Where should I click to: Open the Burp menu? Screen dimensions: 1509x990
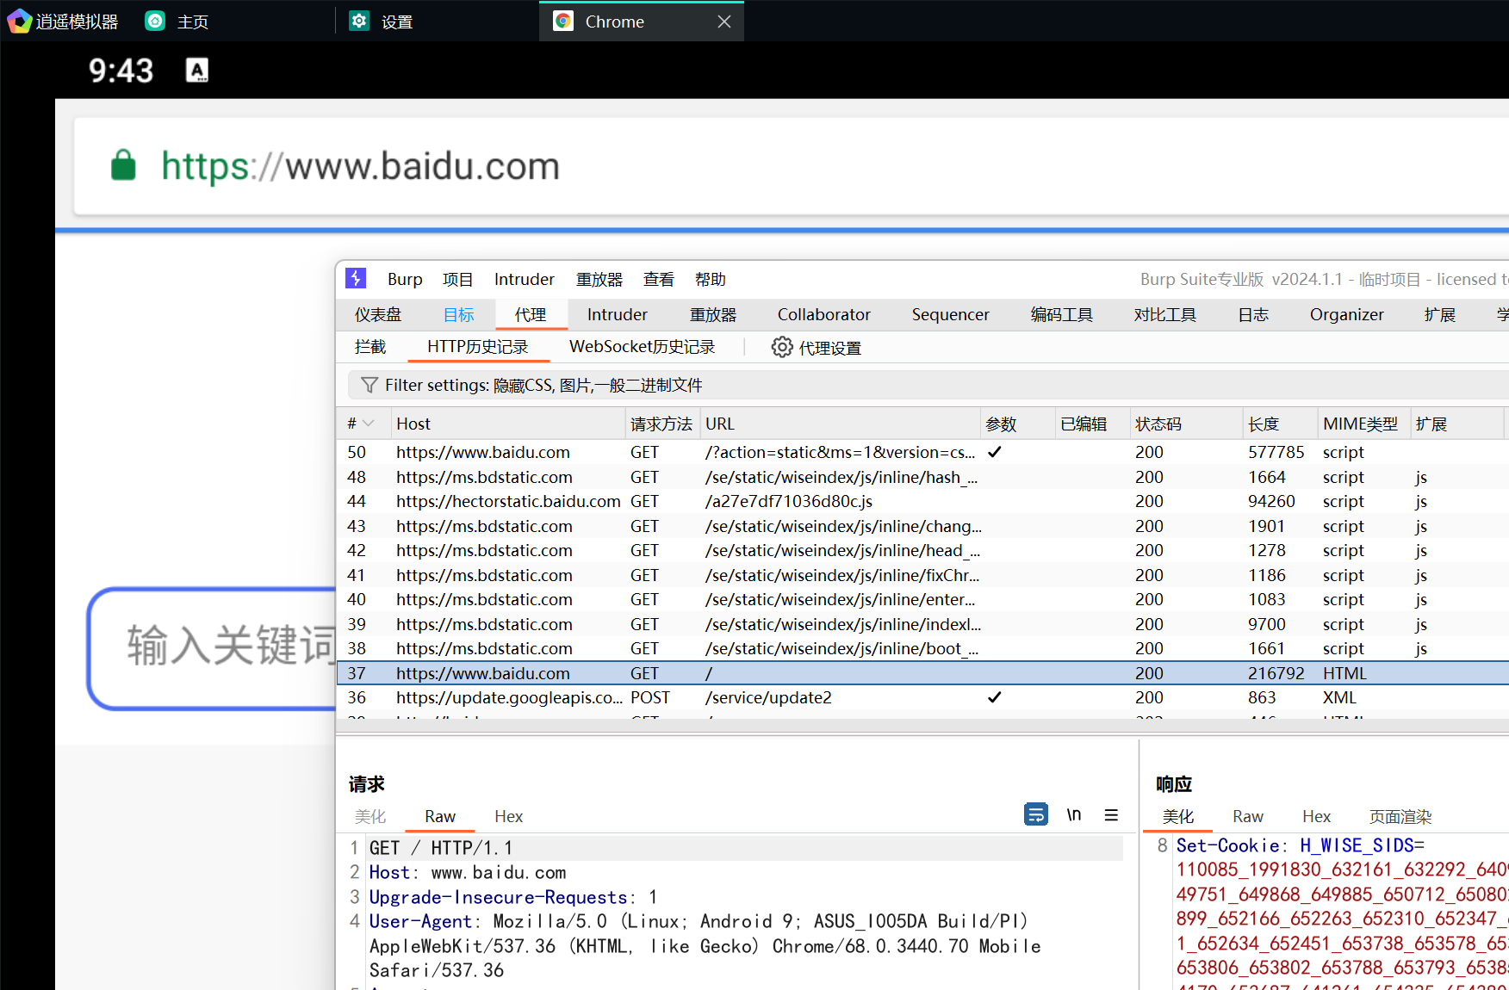point(404,279)
